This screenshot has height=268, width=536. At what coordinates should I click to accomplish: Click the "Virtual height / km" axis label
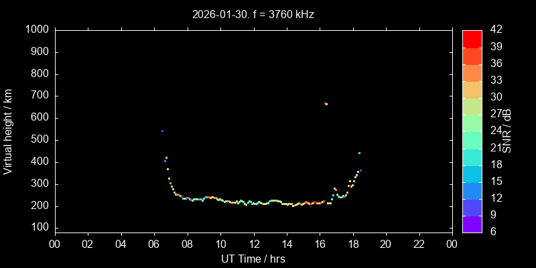pos(8,131)
